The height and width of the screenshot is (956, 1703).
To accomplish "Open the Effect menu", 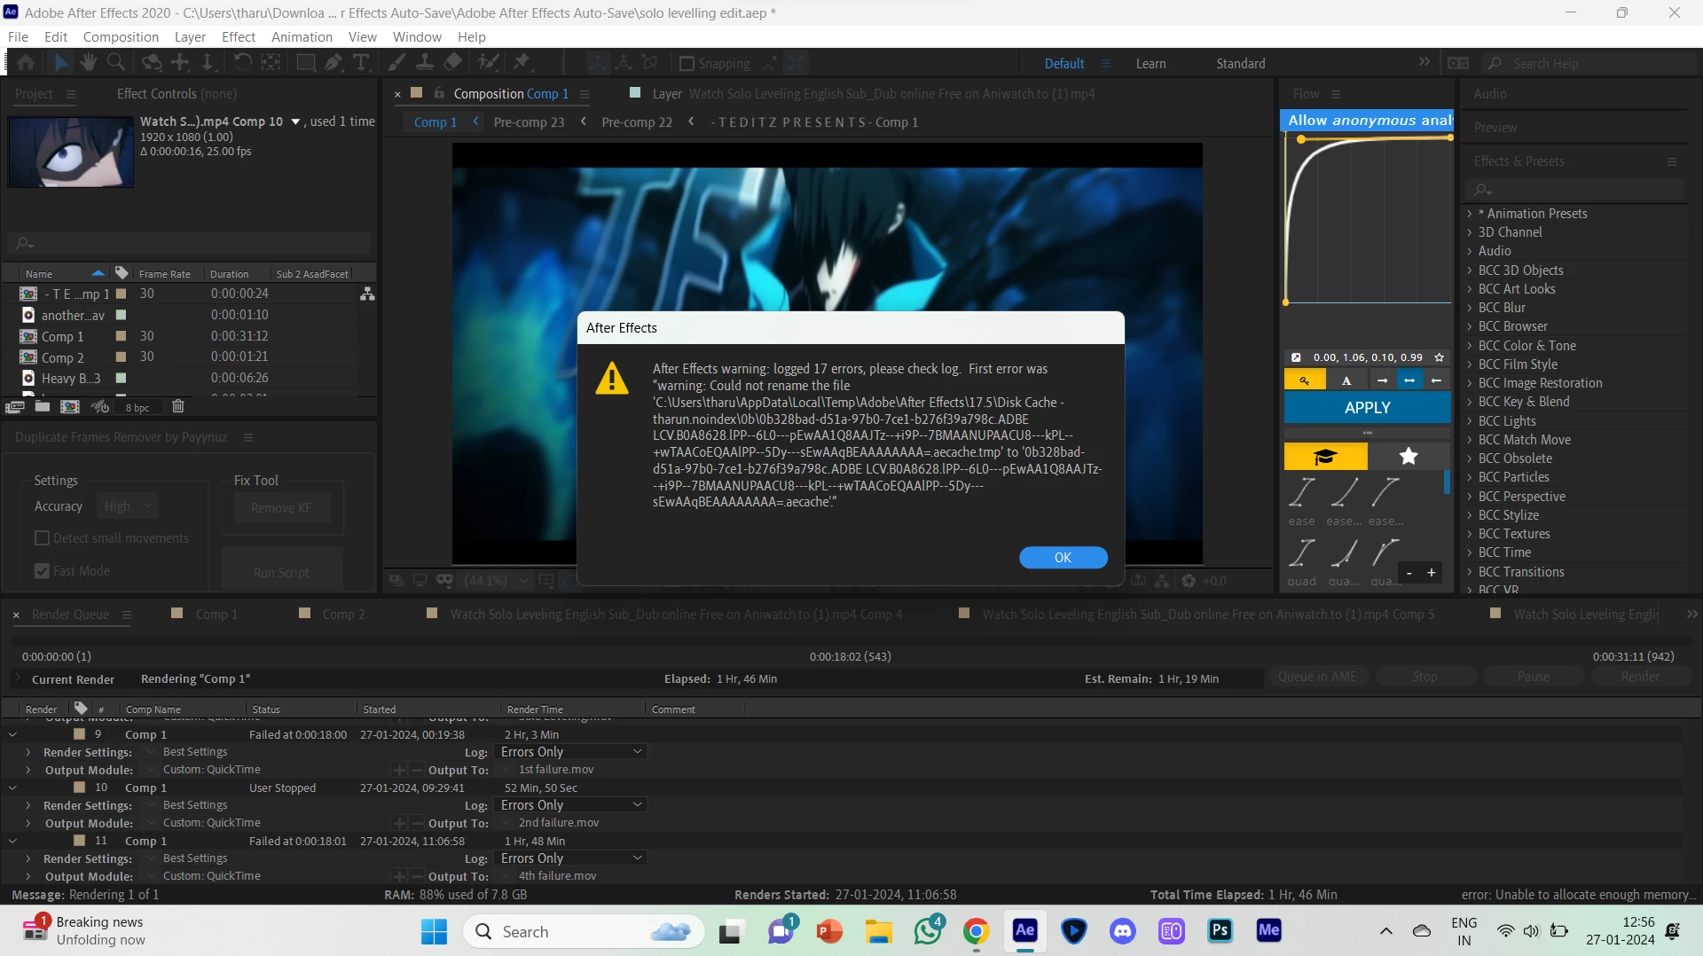I will point(238,37).
